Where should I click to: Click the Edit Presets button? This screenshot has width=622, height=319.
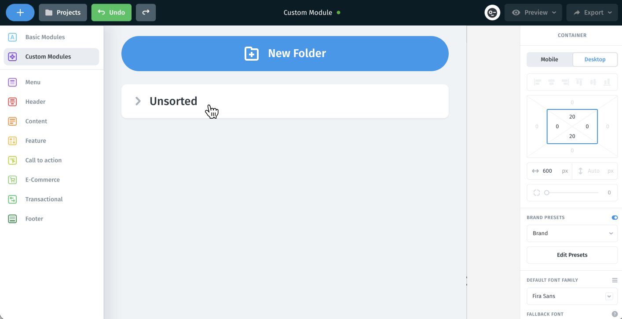pyautogui.click(x=572, y=255)
